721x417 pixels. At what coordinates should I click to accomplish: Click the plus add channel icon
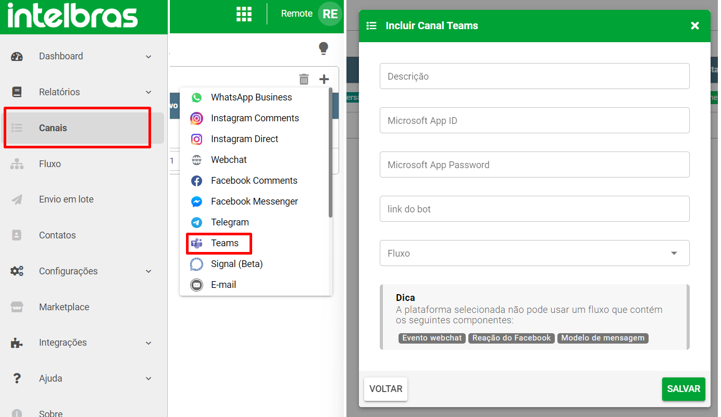[324, 79]
